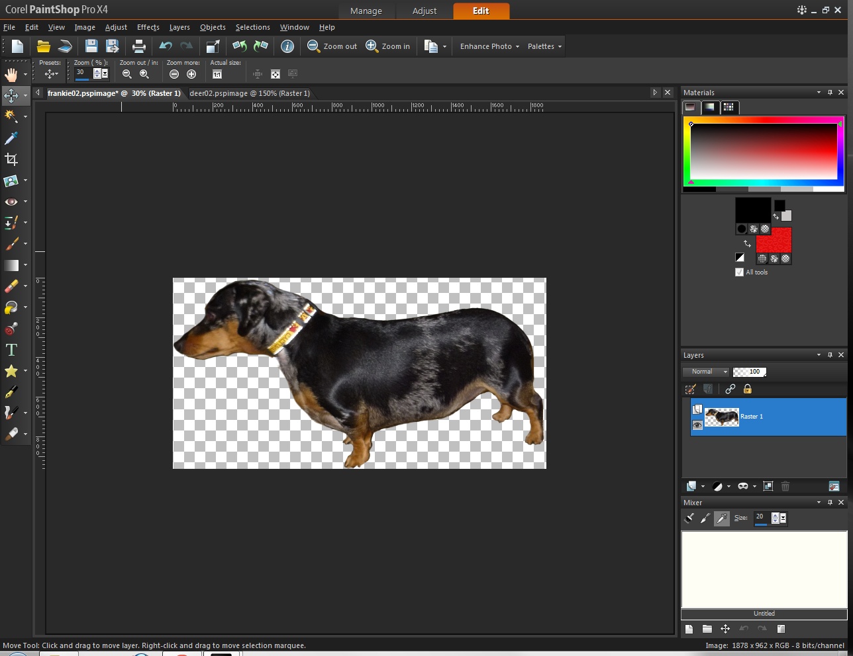Open the layer blend mode Normal dropdown
The image size is (853, 656).
click(706, 372)
